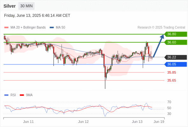Screen dimensions: 188x127
Task: Click the 36.80 green resistance price tag
Action: click(176, 34)
